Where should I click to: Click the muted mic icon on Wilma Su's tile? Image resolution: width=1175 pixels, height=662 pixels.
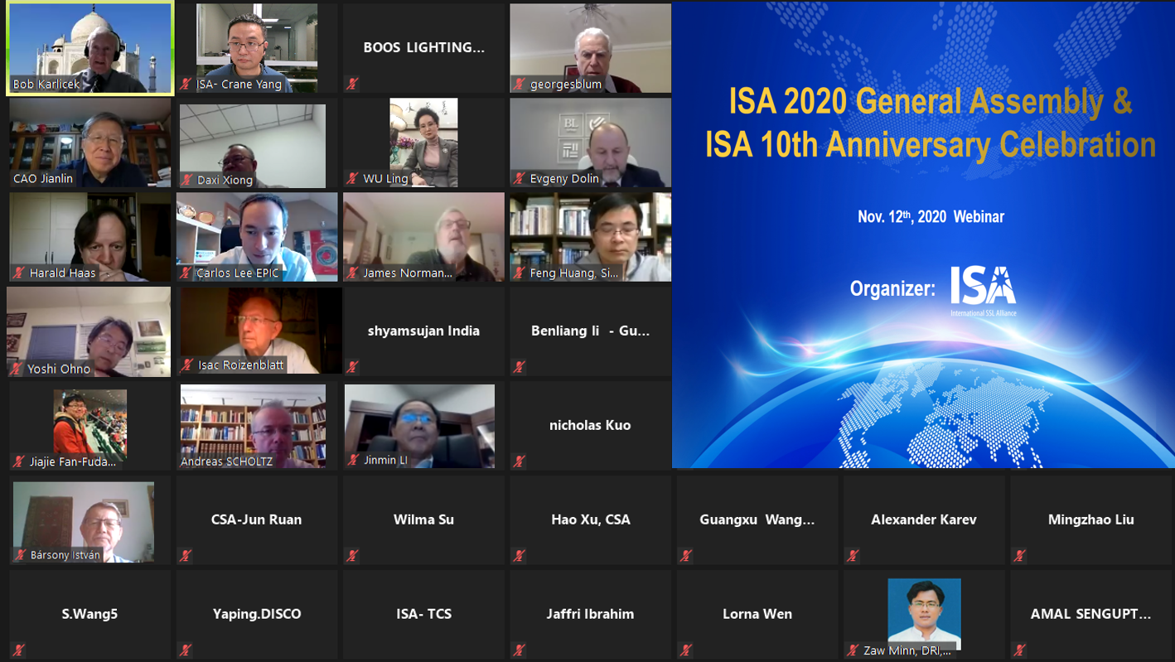(x=353, y=556)
